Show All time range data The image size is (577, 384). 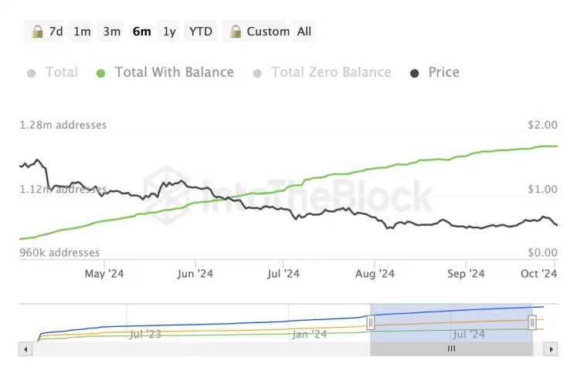pos(304,32)
